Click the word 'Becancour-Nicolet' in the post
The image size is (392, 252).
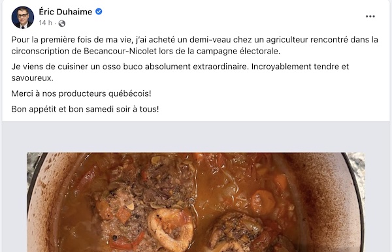[x=120, y=51]
